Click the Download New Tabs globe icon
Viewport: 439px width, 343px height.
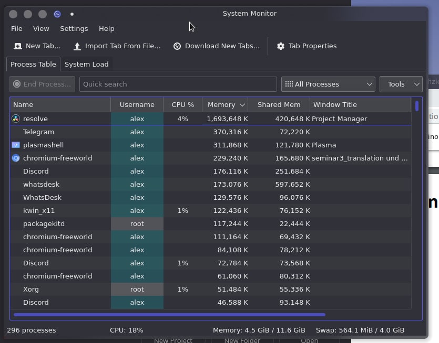click(x=177, y=46)
